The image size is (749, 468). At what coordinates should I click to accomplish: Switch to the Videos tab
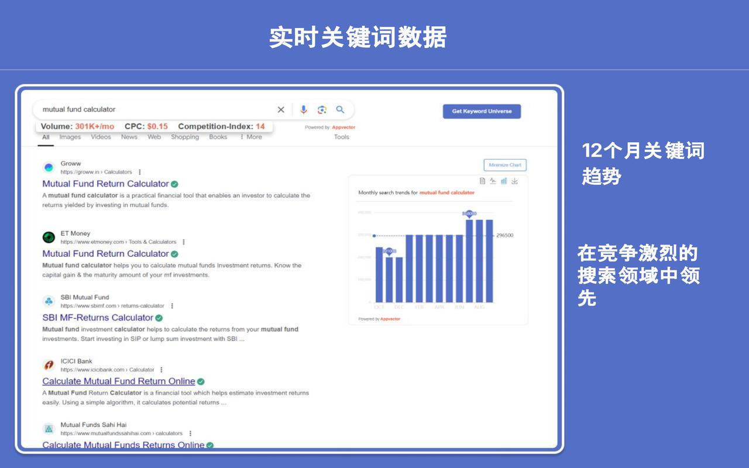[101, 137]
